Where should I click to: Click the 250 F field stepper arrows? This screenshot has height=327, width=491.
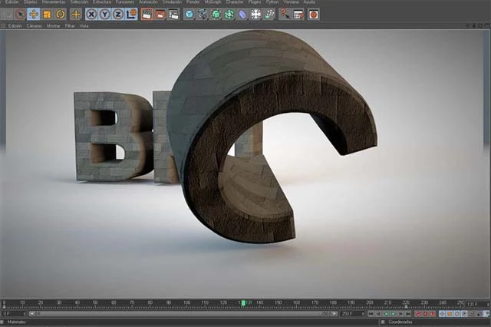point(363,313)
